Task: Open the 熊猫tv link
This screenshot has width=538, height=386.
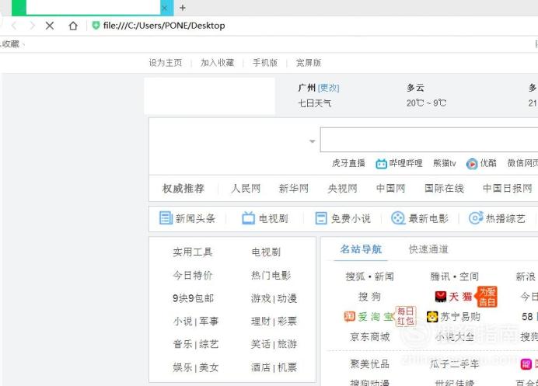Action: click(445, 164)
